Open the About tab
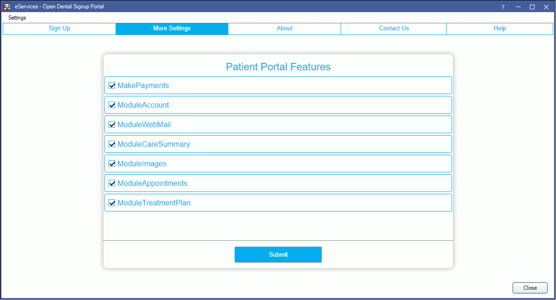Viewport: 556px width, 300px height. (284, 29)
